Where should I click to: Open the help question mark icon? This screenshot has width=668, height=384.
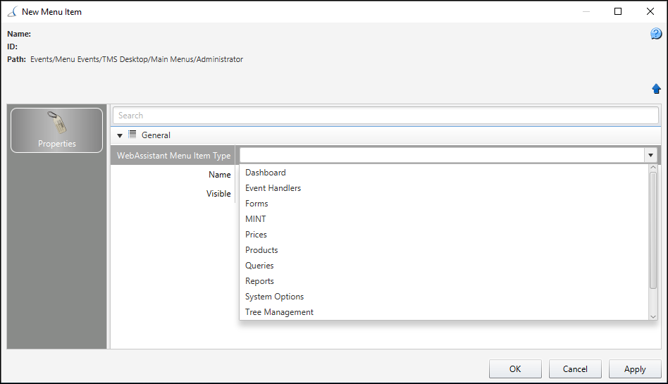656,34
